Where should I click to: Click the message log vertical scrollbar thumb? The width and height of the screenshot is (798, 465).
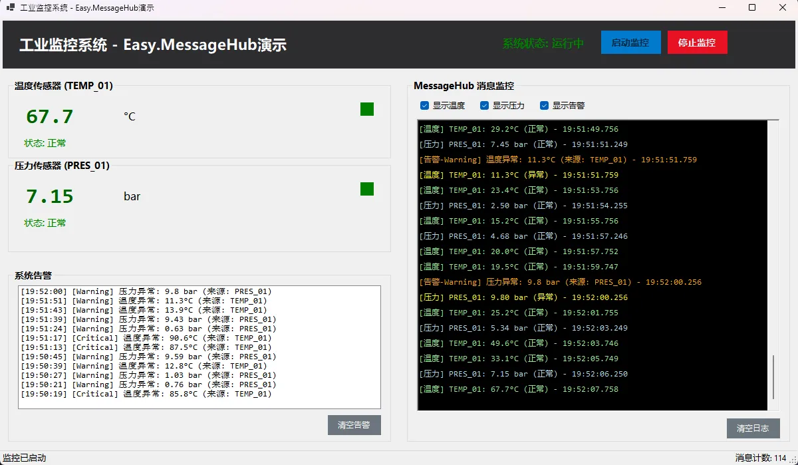pos(773,377)
